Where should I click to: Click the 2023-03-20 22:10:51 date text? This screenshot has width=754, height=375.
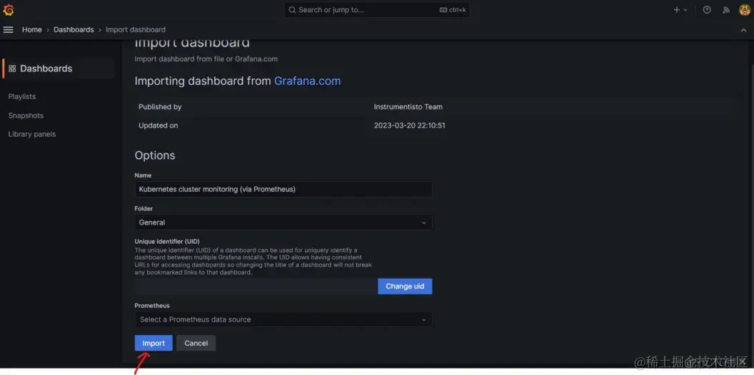pos(409,125)
